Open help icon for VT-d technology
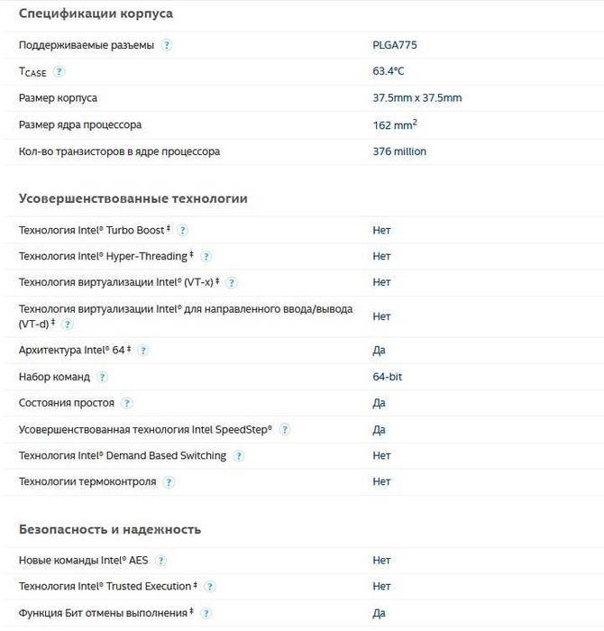 point(68,324)
